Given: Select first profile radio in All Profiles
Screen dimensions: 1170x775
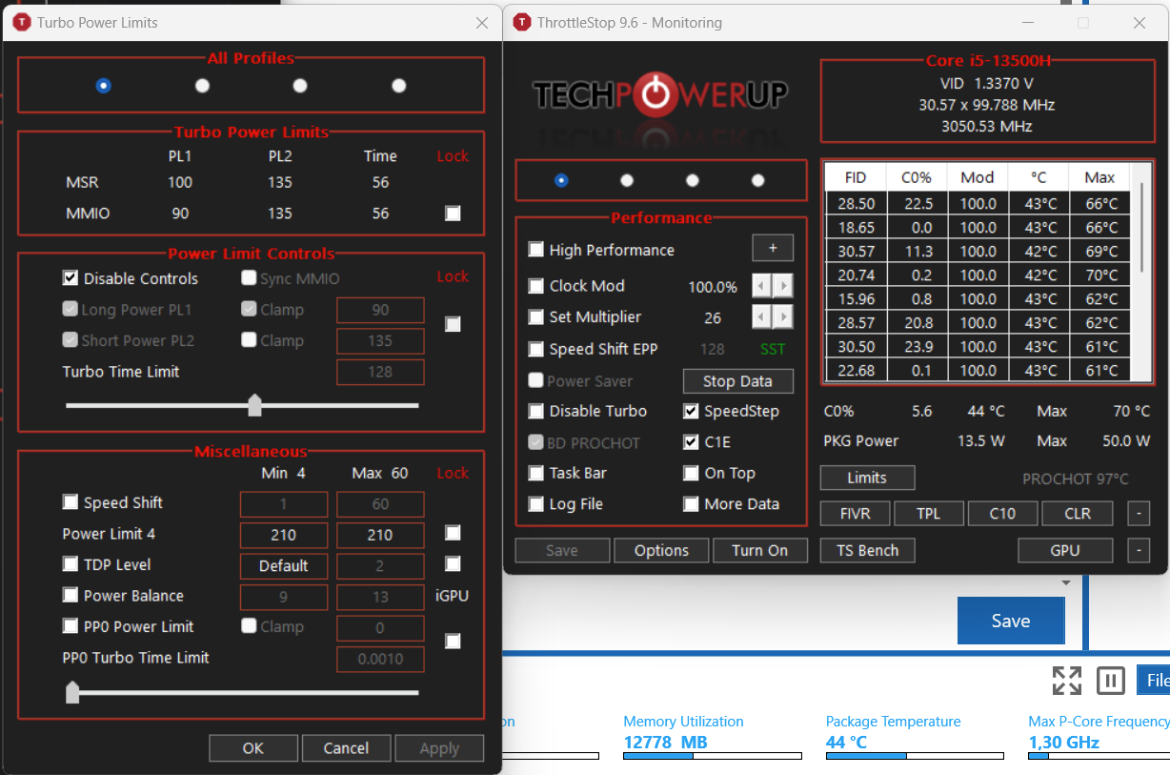Looking at the screenshot, I should [x=103, y=86].
